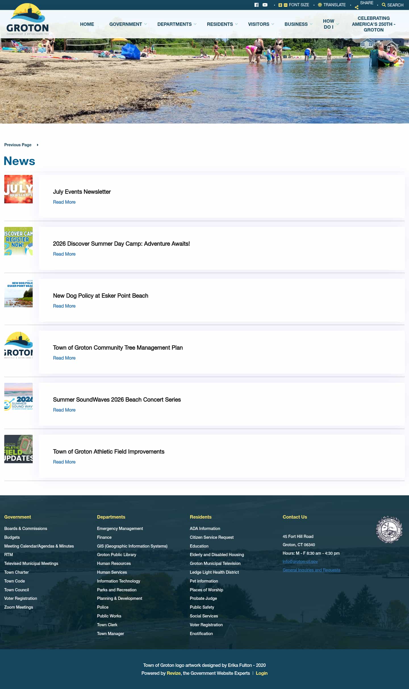This screenshot has height=689, width=409.
Task: Click the Town of Groton seal in footer
Action: click(x=389, y=530)
